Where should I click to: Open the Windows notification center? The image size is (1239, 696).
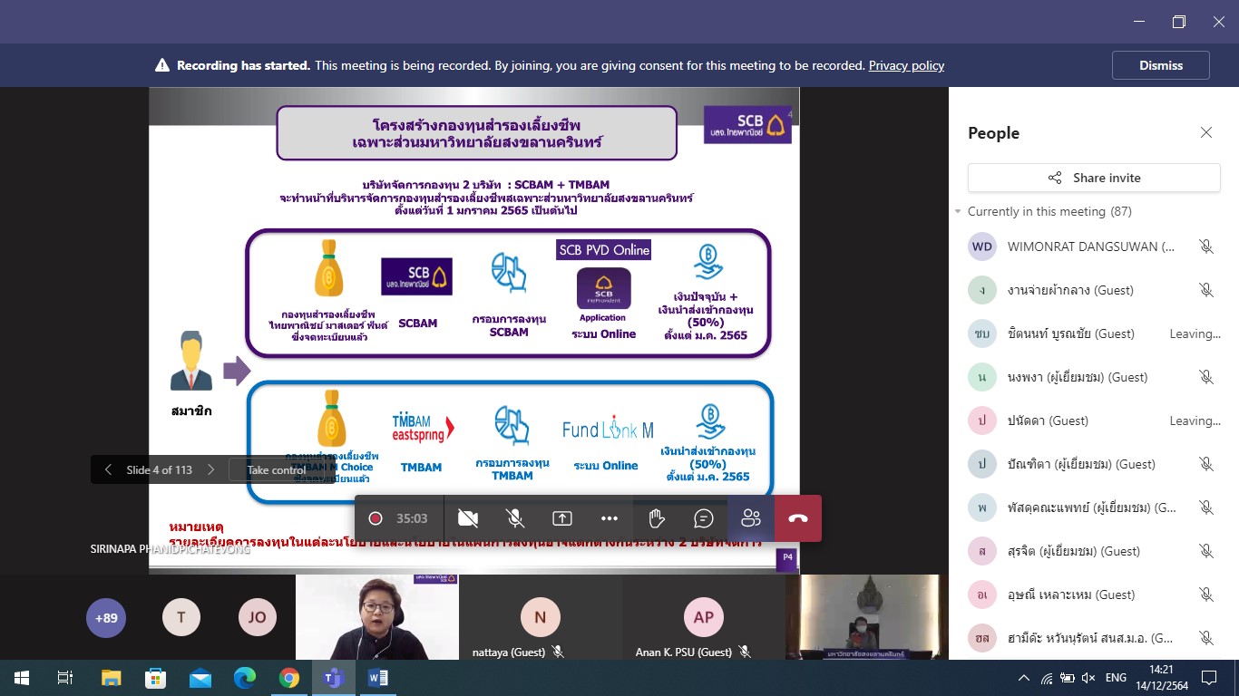click(1209, 678)
